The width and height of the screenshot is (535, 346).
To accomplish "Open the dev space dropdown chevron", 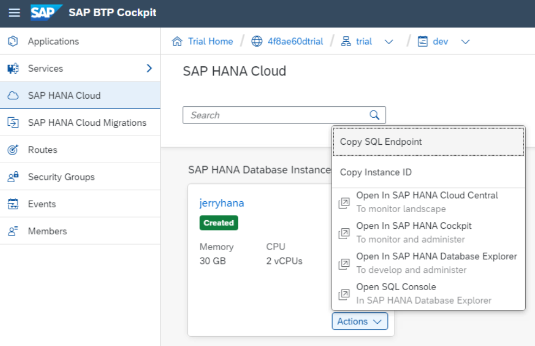I will 465,42.
